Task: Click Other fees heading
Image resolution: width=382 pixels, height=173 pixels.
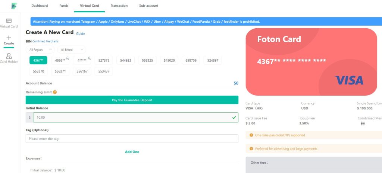Action: [x=259, y=163]
